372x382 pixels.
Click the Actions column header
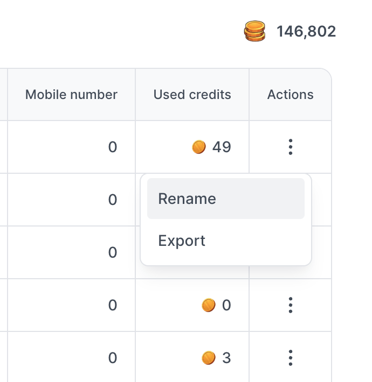[290, 95]
